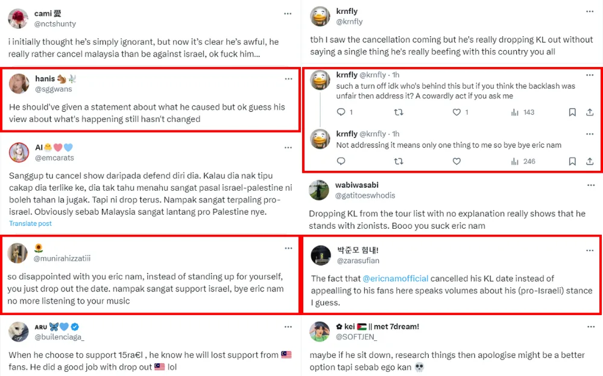Like krnfly's 'Not addressing it' tweet
603x376 pixels.
tap(456, 161)
